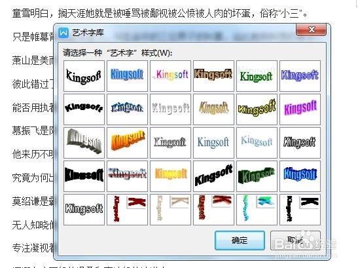This screenshot has height=268, width=358.
Task: Choose the pale blue fading wavy serif style
Action: (257, 143)
